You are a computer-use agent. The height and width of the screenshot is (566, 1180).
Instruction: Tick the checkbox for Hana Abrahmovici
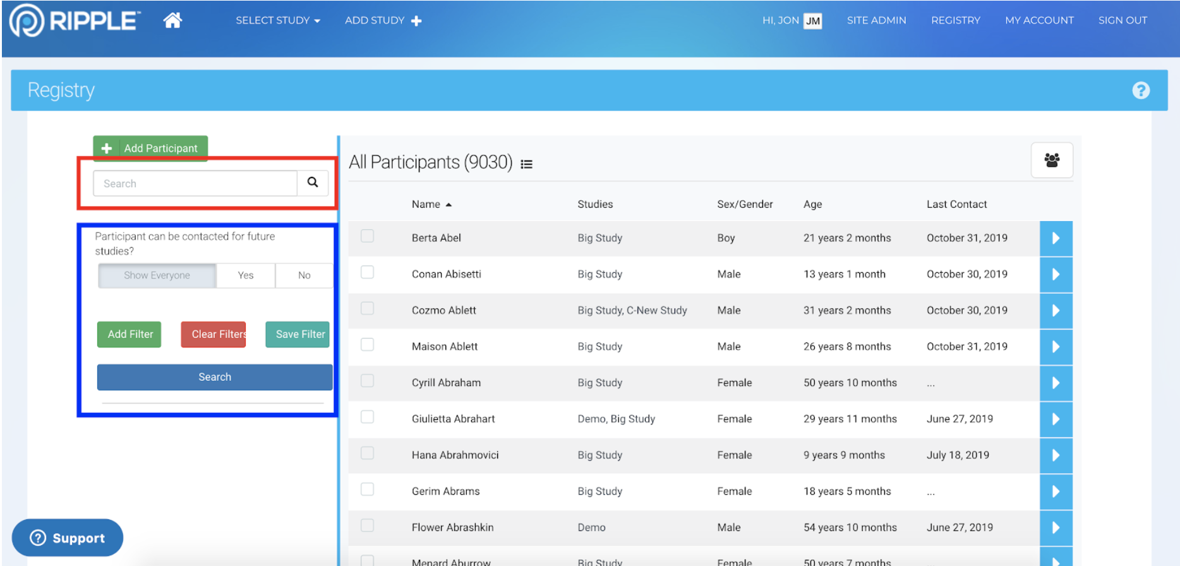coord(367,453)
